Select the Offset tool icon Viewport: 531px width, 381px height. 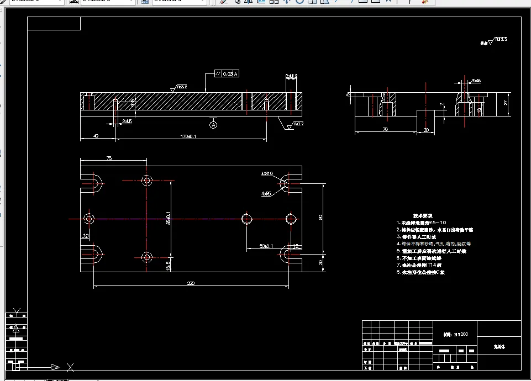[261, 1]
